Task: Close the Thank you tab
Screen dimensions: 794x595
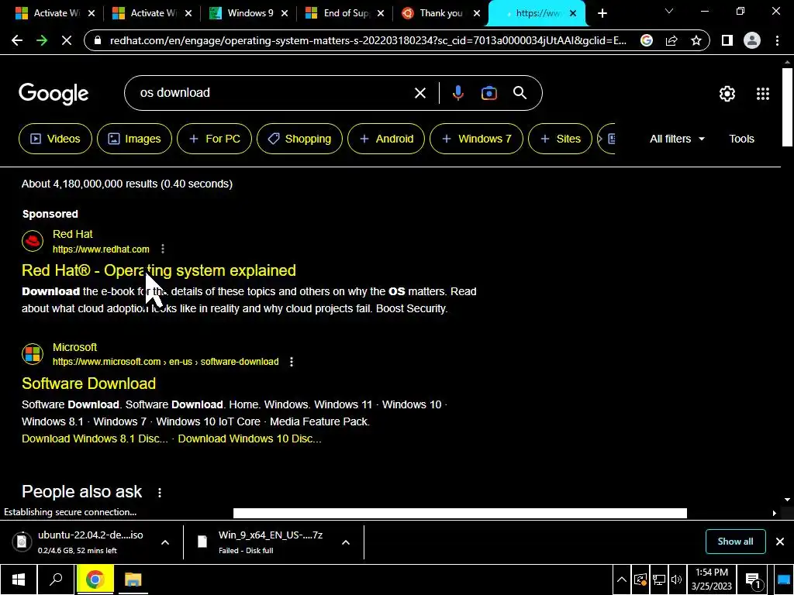Action: pos(477,13)
